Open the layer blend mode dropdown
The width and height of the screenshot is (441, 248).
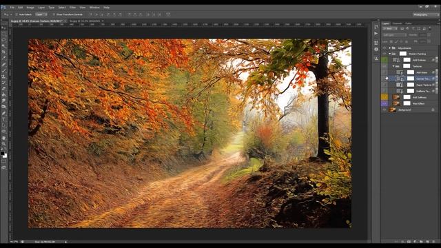pyautogui.click(x=394, y=35)
